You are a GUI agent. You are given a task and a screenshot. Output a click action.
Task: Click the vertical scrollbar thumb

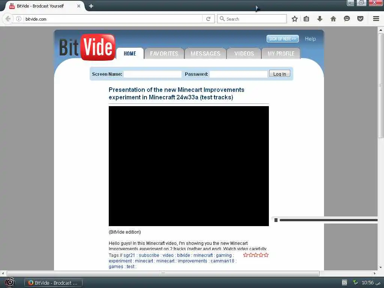[x=381, y=86]
